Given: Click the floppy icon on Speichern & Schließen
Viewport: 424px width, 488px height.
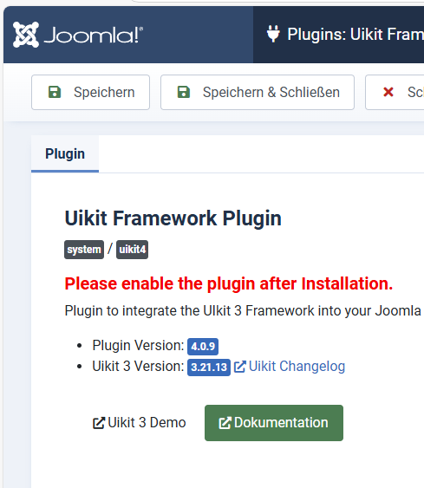Looking at the screenshot, I should tap(184, 92).
